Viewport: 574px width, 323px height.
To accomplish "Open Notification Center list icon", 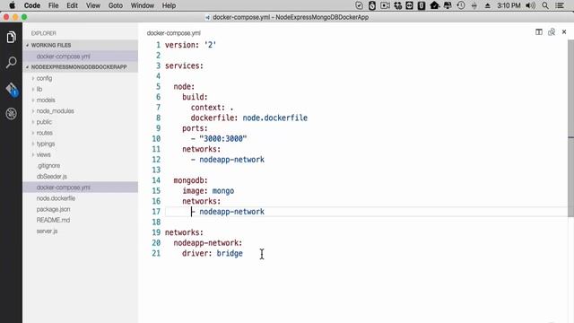I will tap(560, 5).
